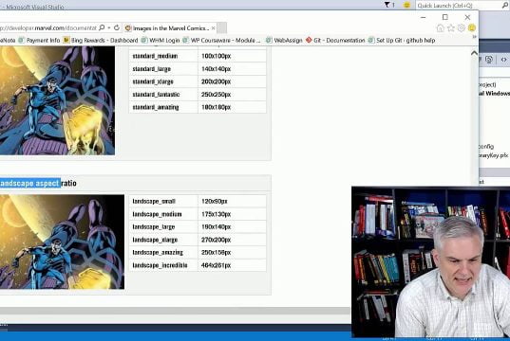This screenshot has width=510, height=341.
Task: Click the code view icon in Visual Studio panel
Action: (x=503, y=60)
